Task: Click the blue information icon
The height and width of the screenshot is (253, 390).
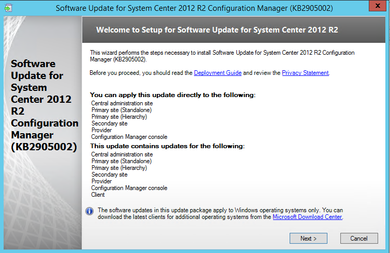Action: pyautogui.click(x=89, y=211)
